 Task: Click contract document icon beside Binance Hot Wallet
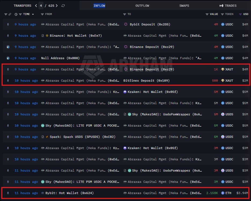[x=42, y=36]
